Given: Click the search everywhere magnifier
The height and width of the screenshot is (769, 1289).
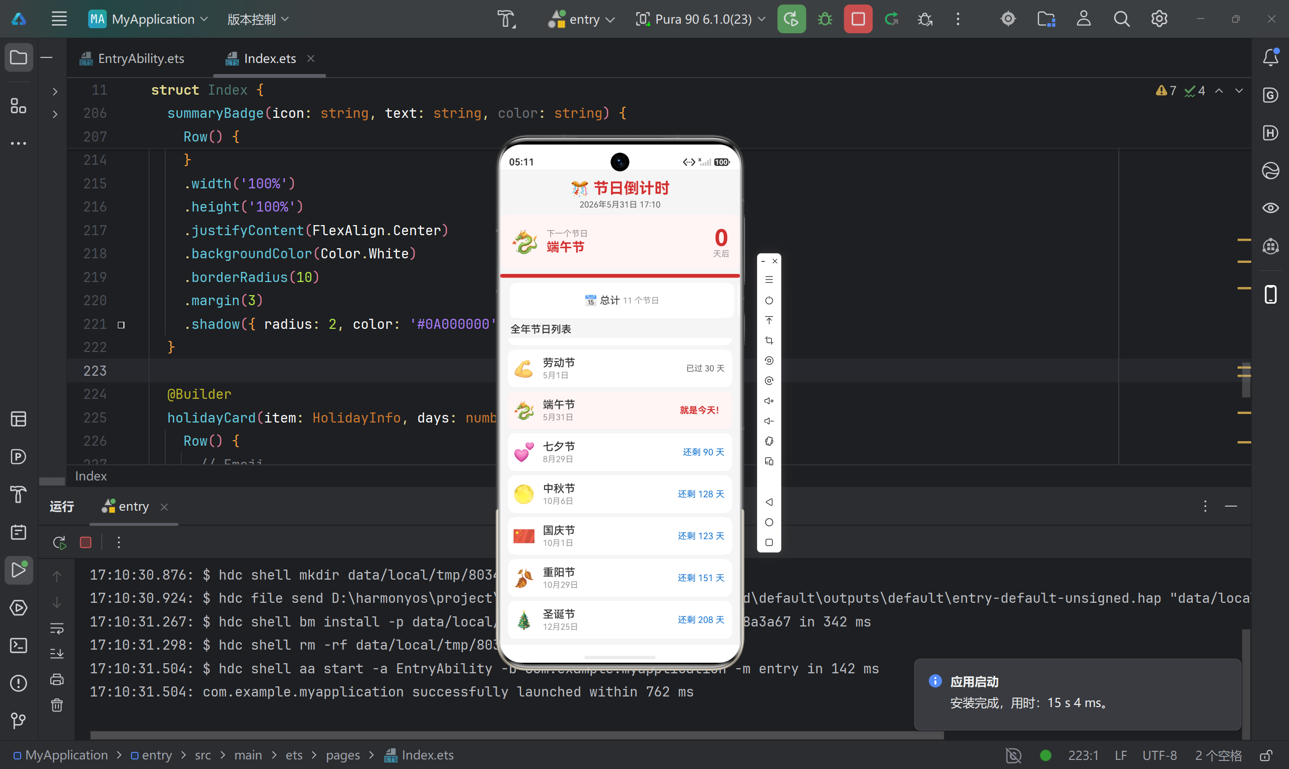Looking at the screenshot, I should 1122,19.
